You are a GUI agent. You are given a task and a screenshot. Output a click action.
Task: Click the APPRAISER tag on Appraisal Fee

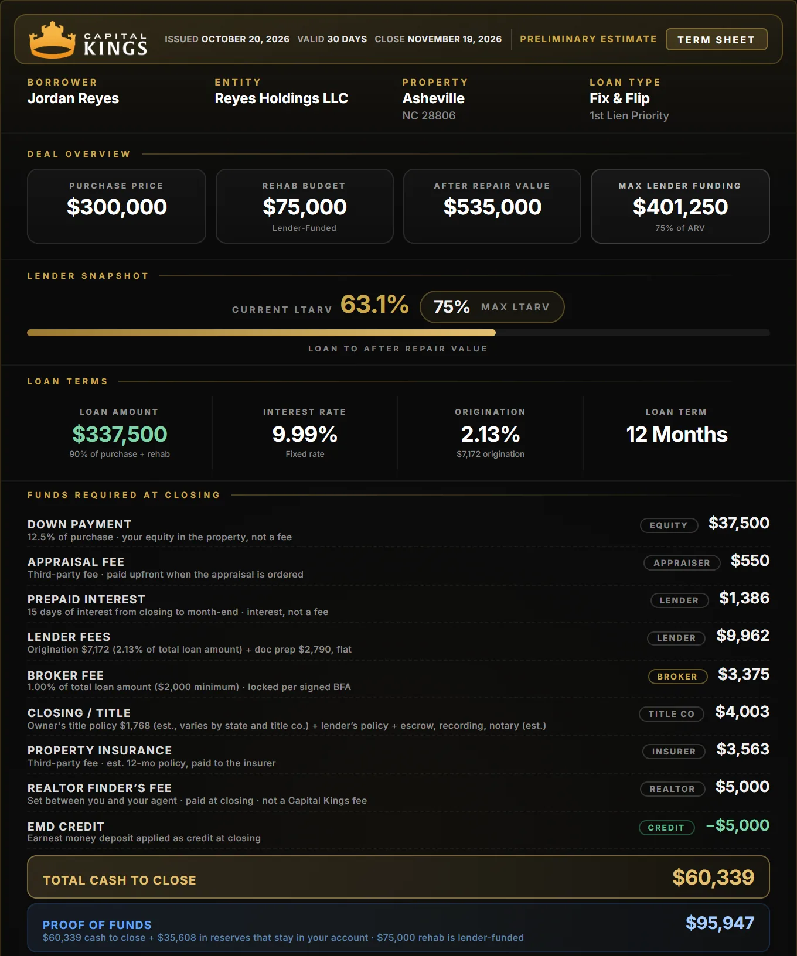[682, 563]
